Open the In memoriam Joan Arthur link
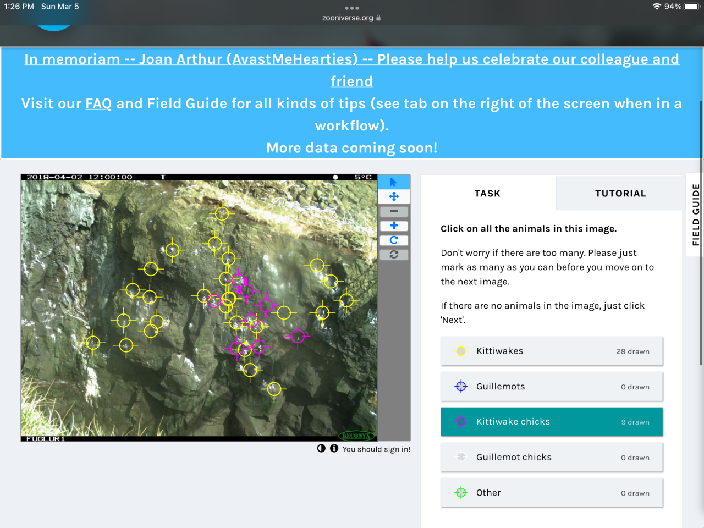Viewport: 704px width, 528px height. tap(352, 70)
